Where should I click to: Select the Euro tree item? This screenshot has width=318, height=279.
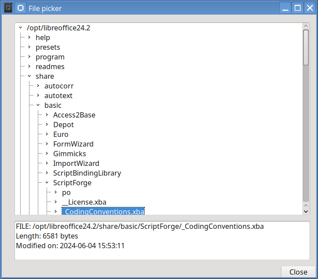coord(61,134)
